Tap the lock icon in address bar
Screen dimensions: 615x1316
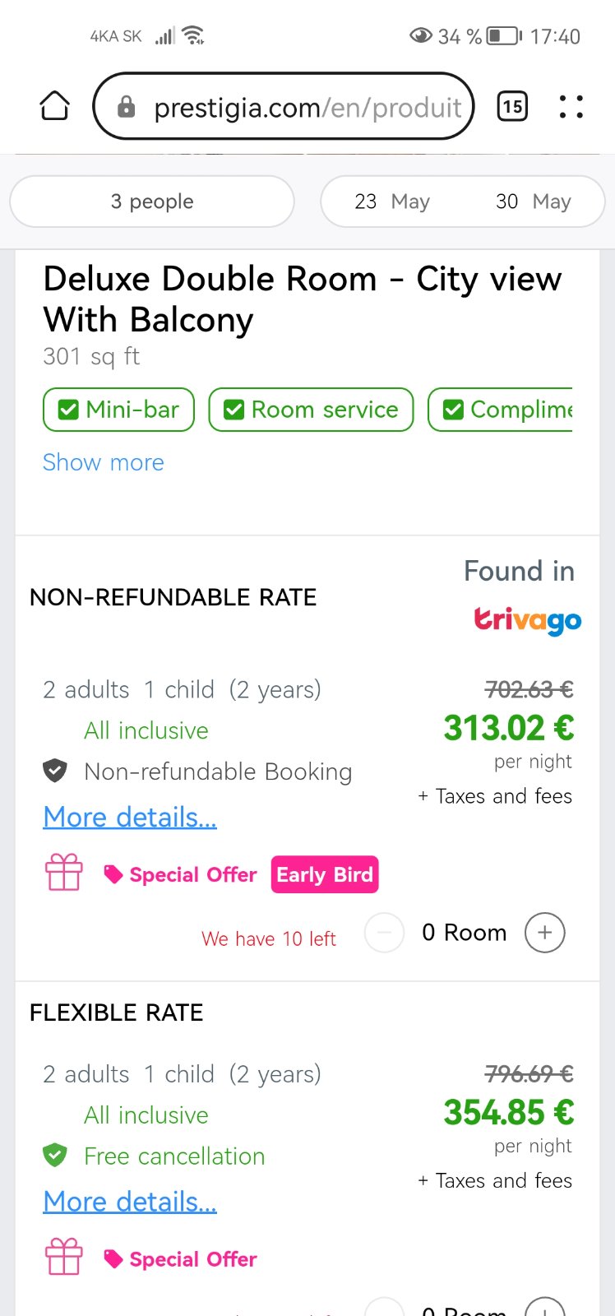pos(127,107)
